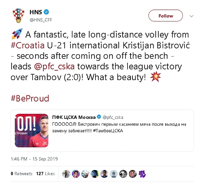Open the @HNS_CFF handle
The image size is (205, 183).
click(x=41, y=20)
